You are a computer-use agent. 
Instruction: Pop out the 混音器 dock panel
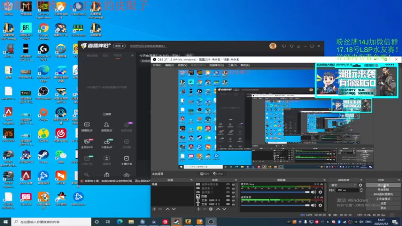point(324,180)
